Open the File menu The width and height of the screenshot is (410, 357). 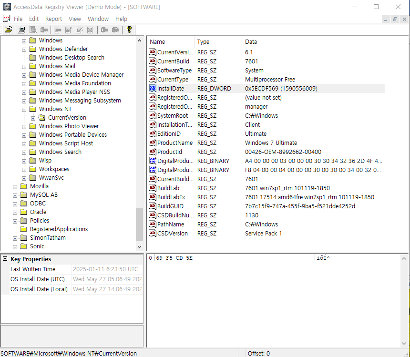(18, 19)
